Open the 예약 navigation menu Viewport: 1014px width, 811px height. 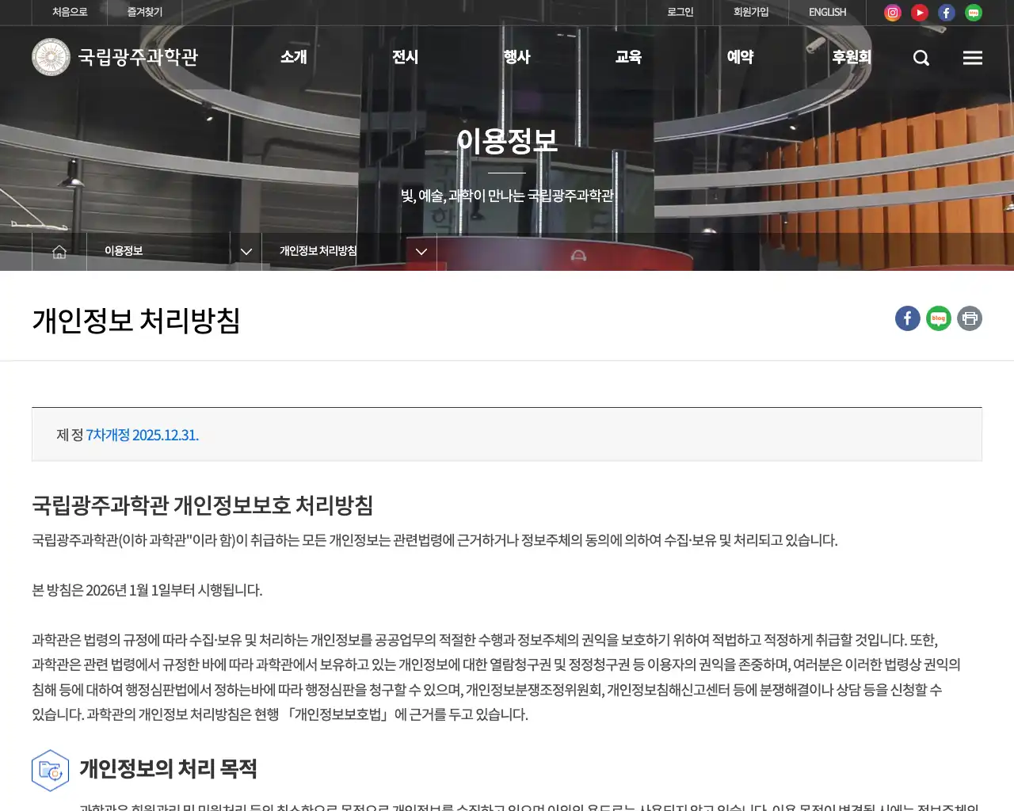(x=739, y=57)
